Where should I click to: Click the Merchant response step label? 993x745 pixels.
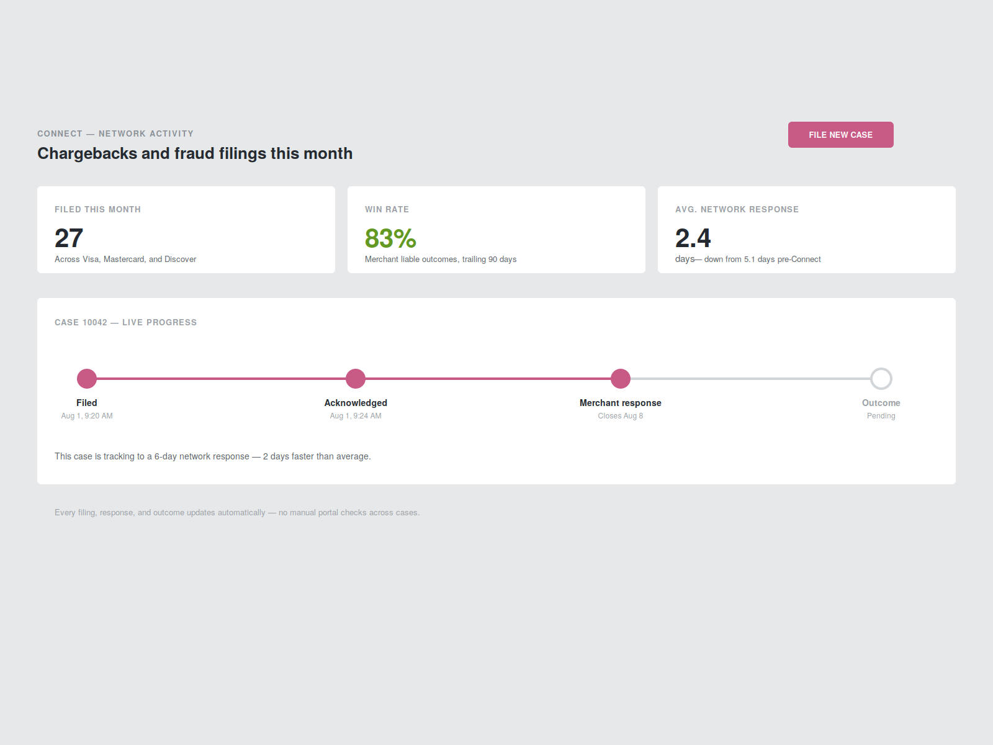click(x=621, y=403)
